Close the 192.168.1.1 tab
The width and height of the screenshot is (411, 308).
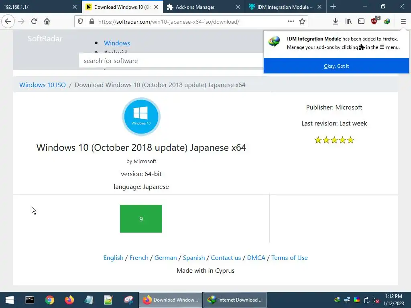coord(75,7)
